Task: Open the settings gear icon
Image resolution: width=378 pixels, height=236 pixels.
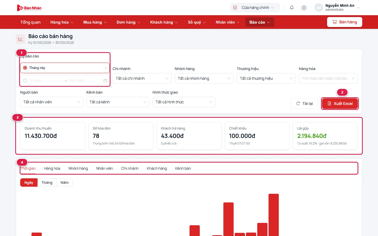Action: click(x=304, y=8)
